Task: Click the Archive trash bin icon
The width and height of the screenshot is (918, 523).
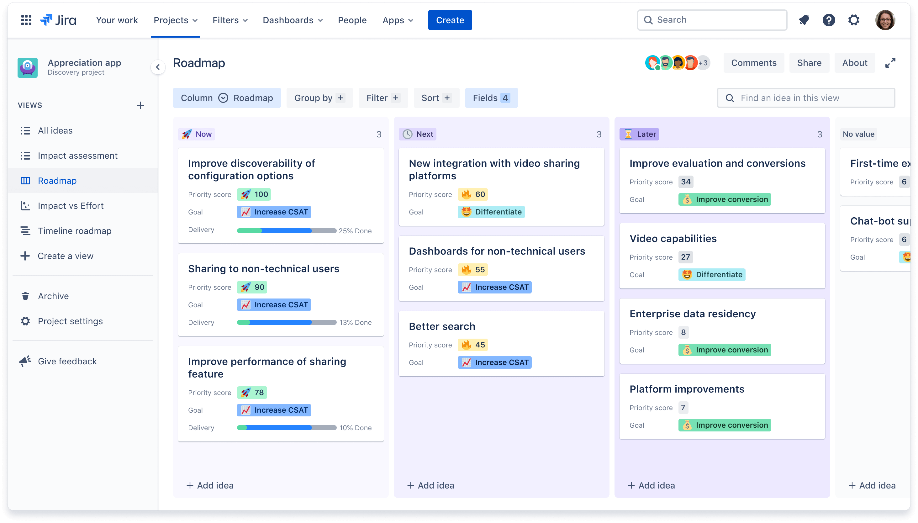Action: tap(25, 296)
